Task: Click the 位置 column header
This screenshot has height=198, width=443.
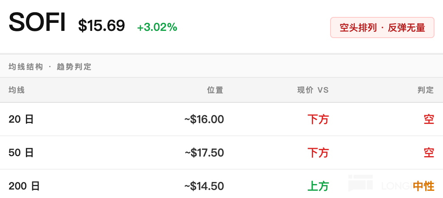Action: tap(215, 90)
